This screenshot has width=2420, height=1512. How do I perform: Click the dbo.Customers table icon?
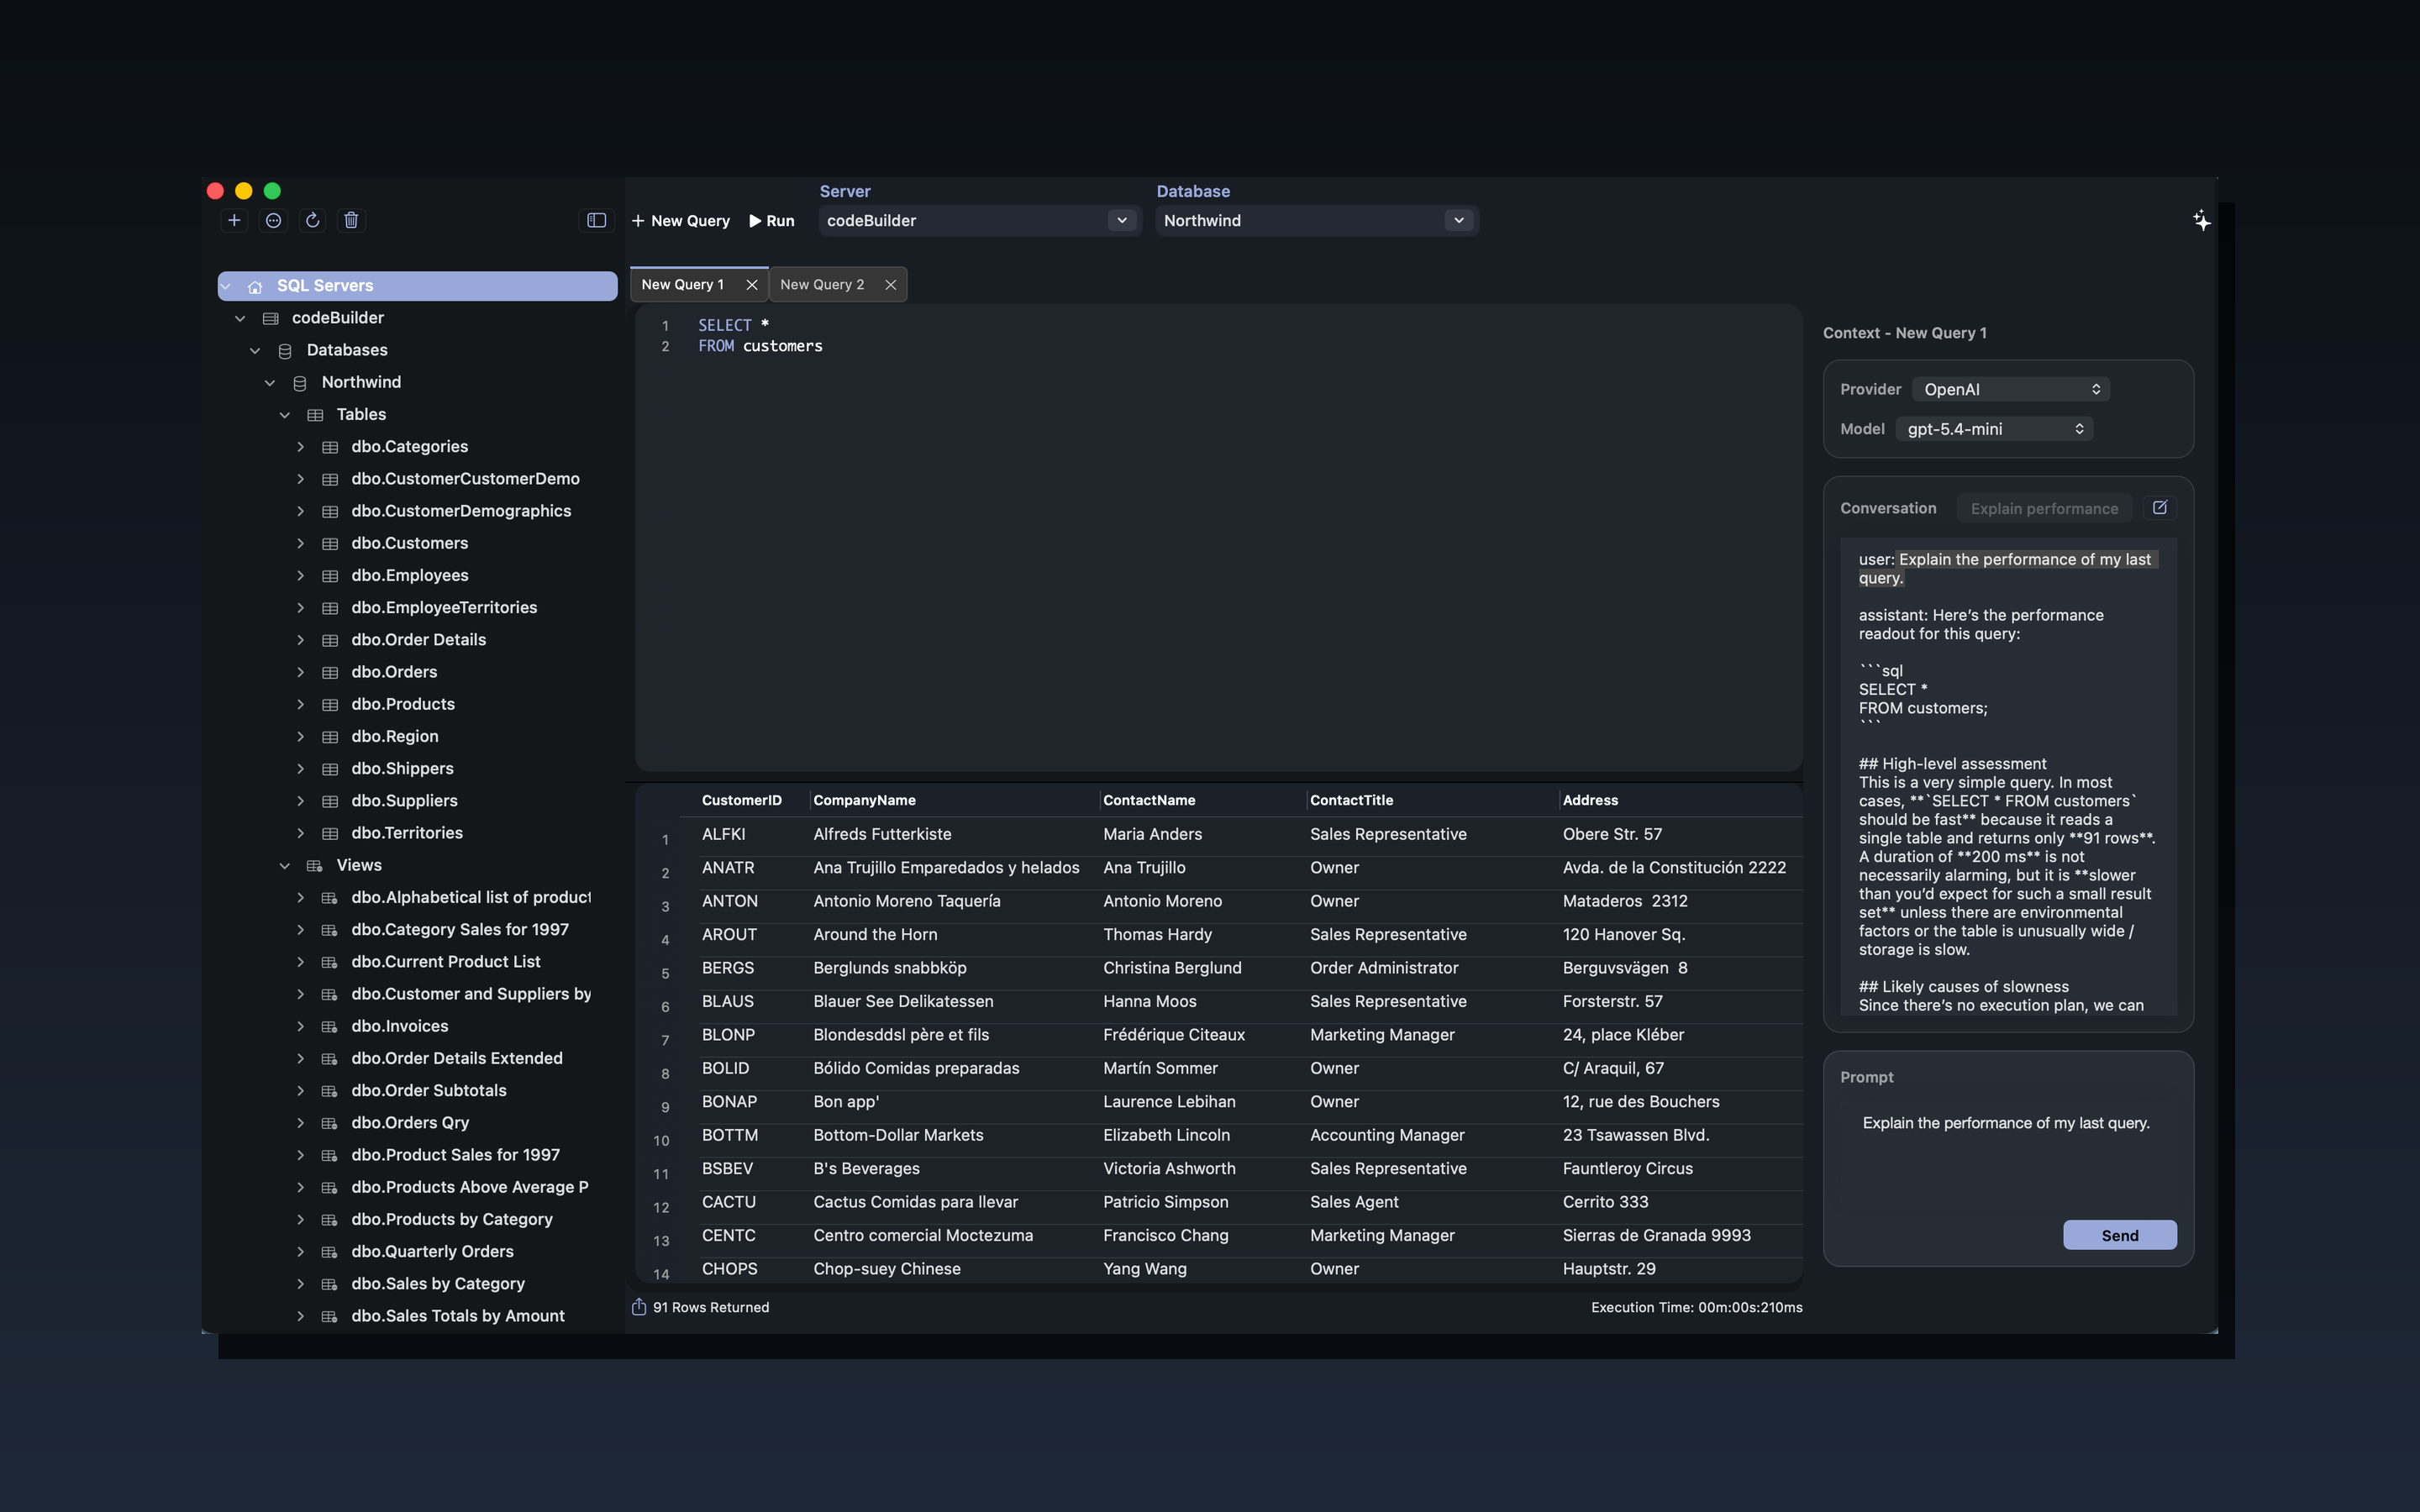330,543
